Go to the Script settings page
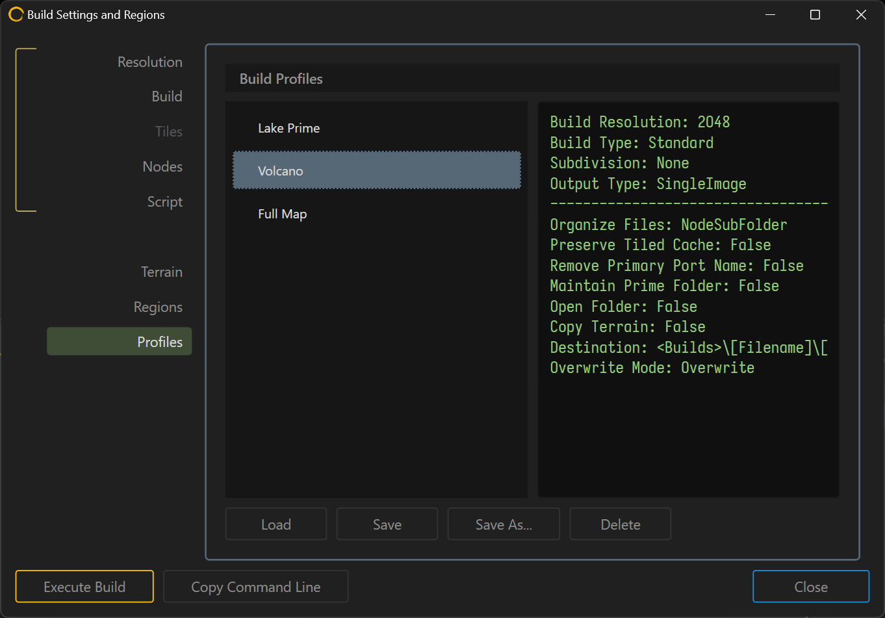This screenshot has width=885, height=618. [x=164, y=201]
